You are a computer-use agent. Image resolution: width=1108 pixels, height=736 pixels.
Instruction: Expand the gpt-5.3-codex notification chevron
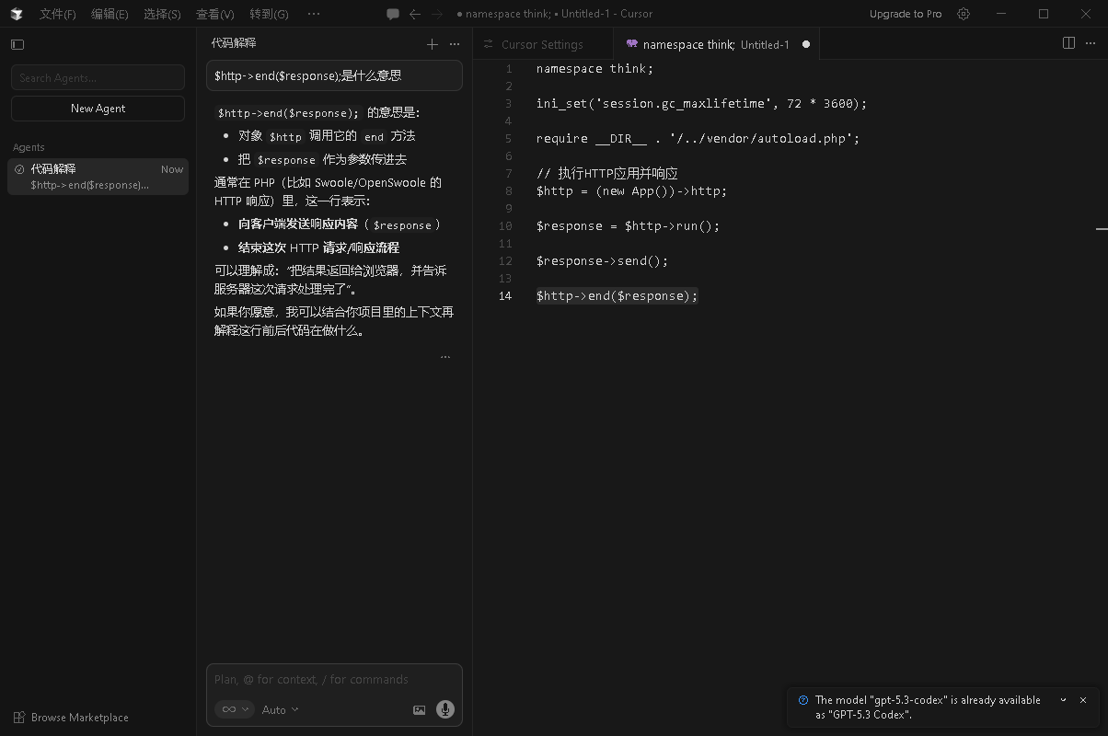coord(1063,700)
